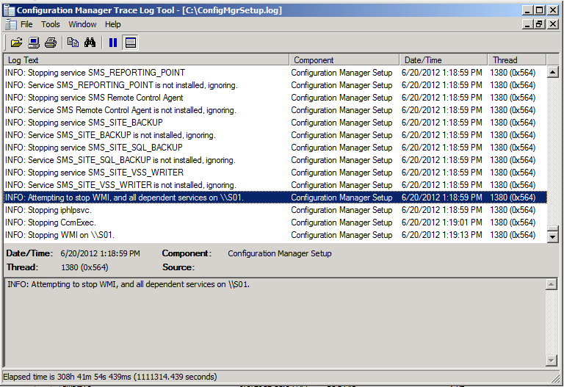564x387 pixels.
Task: Click the elapsed time status bar text
Action: point(110,377)
